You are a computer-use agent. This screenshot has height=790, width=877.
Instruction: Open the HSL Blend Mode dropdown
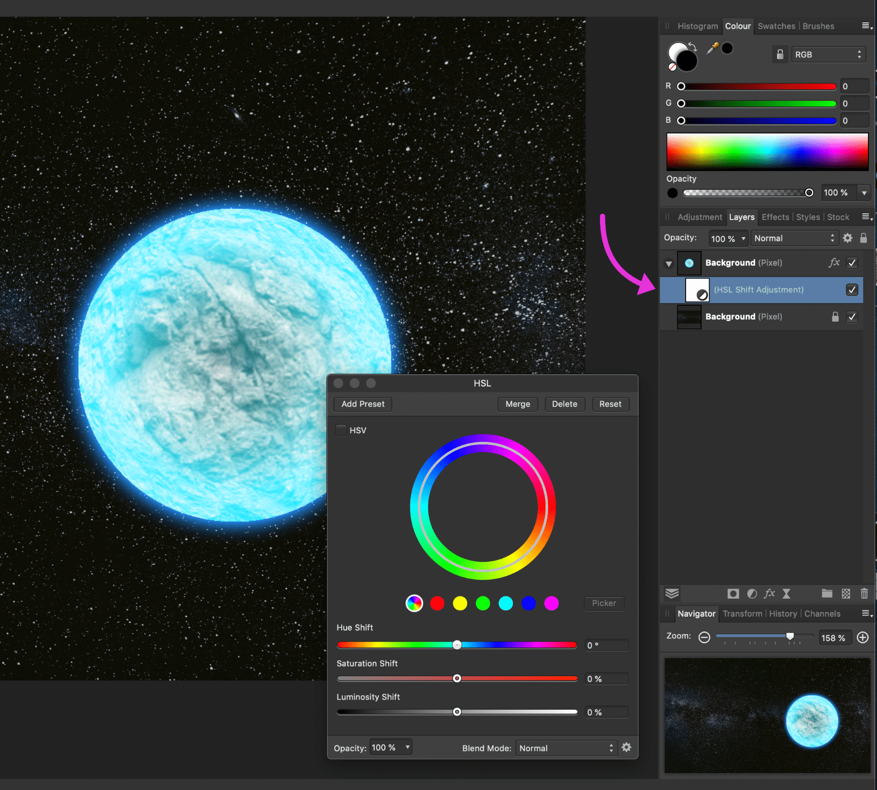click(566, 748)
